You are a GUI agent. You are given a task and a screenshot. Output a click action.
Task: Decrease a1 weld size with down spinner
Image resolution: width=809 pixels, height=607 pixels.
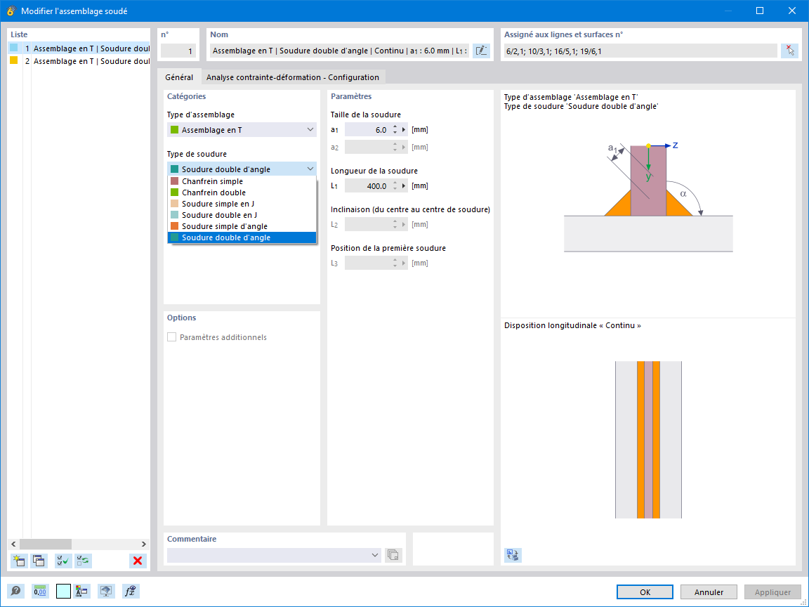[395, 133]
